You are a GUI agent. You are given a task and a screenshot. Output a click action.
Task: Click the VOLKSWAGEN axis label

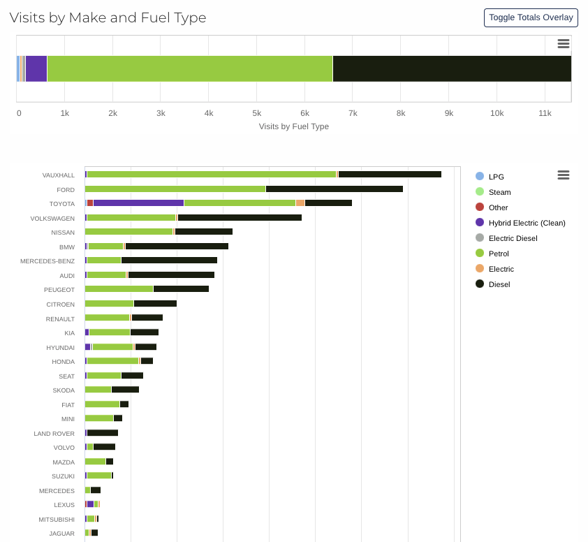52,219
